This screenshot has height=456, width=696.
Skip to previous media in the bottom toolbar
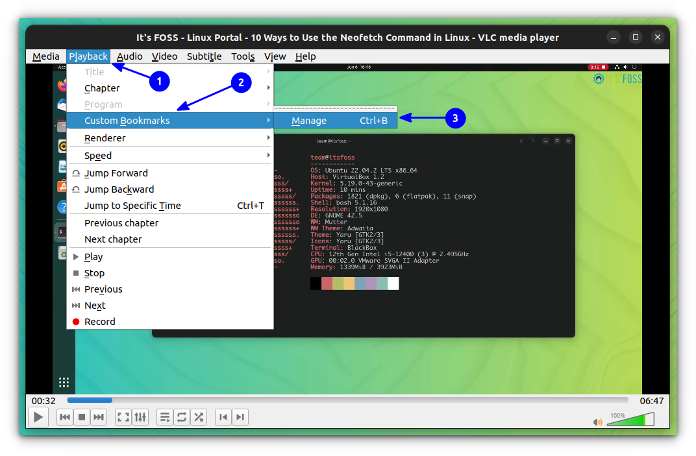pyautogui.click(x=65, y=417)
